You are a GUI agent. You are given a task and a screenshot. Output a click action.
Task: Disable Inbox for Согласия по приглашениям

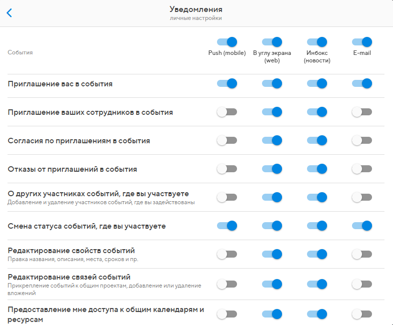tap(316, 140)
